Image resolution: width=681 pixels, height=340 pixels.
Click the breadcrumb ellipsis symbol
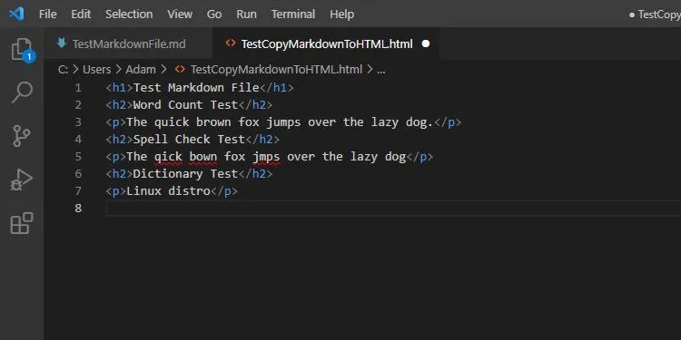pyautogui.click(x=380, y=70)
